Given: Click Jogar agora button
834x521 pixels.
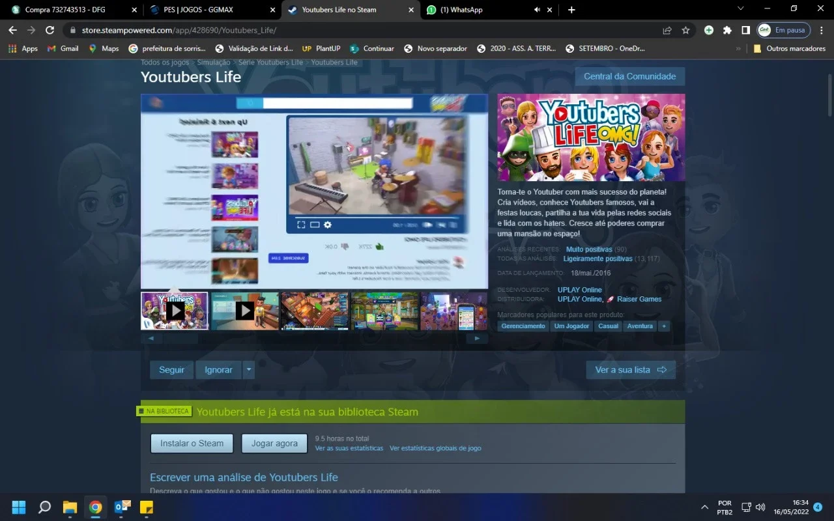Looking at the screenshot, I should click(274, 444).
